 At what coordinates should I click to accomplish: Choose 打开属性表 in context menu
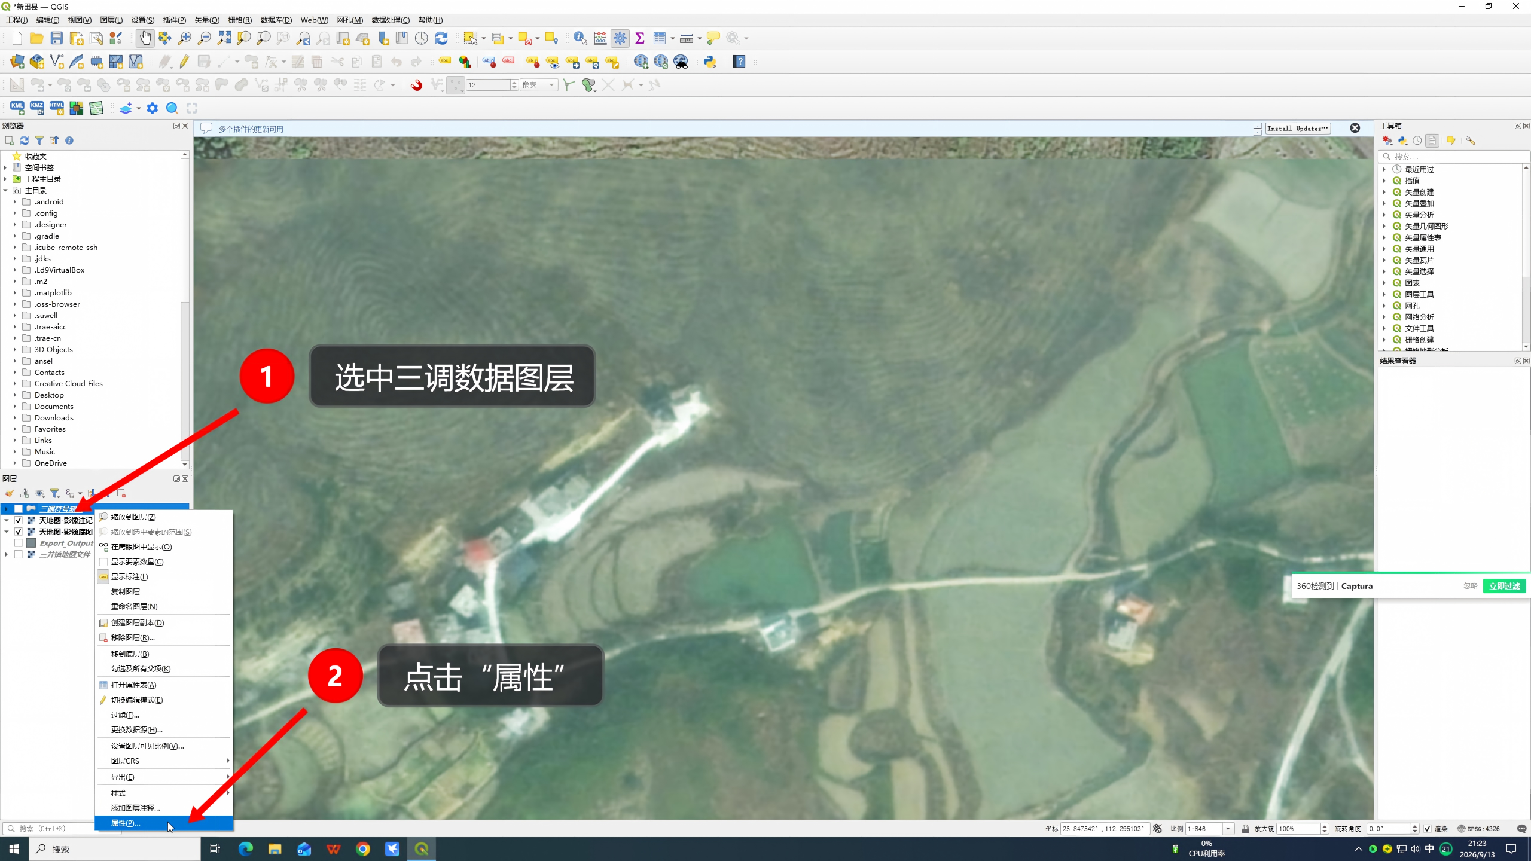(163, 685)
